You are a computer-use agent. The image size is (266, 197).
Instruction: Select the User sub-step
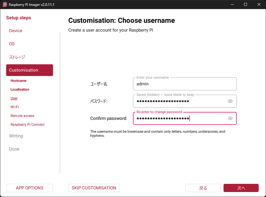tap(14, 98)
